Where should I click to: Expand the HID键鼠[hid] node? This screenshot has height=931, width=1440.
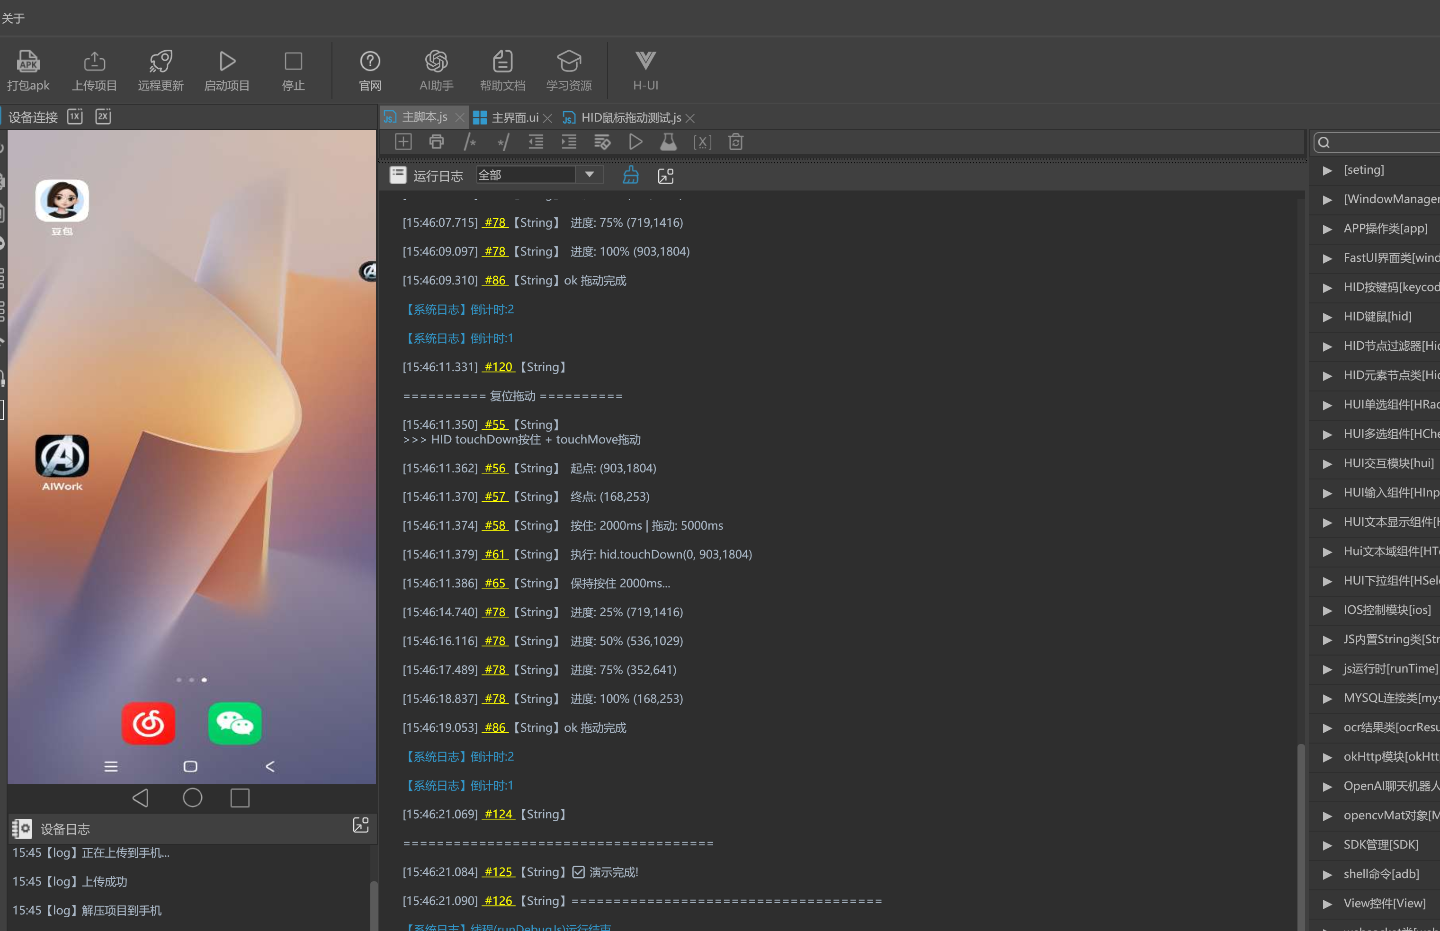pos(1327,317)
